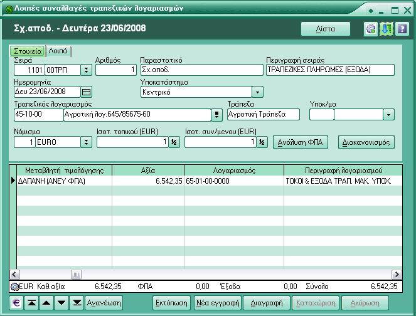Go to first record arrow button

point(31,303)
